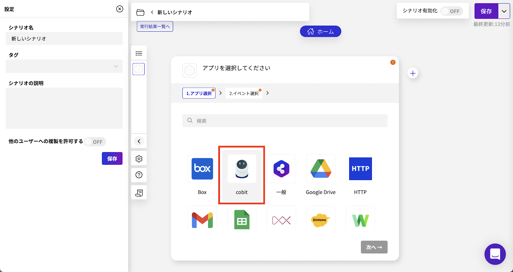
Task: Click the アプリを選択してください heading
Action: pos(236,68)
